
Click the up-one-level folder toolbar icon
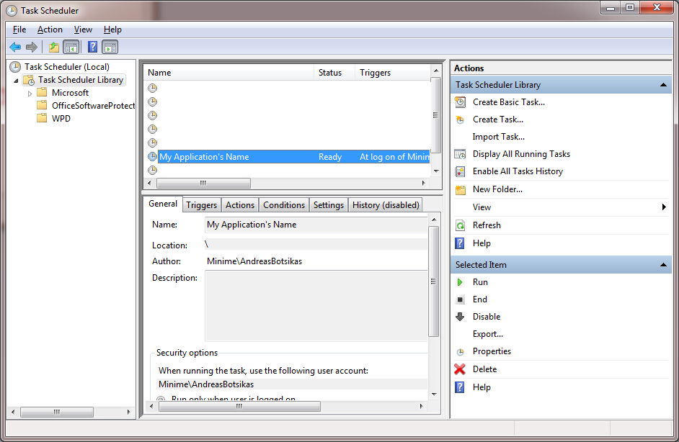(x=53, y=47)
